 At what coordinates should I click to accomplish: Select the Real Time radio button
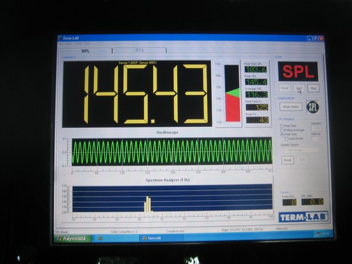click(x=282, y=126)
